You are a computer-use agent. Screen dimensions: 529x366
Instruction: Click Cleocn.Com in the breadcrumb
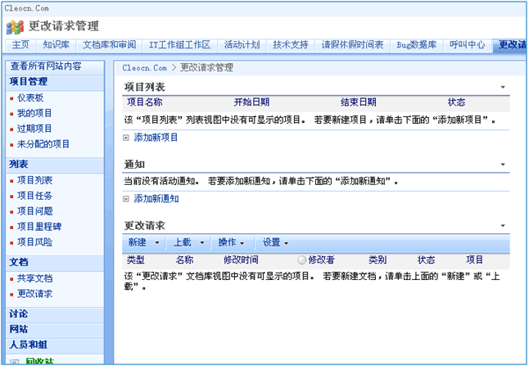click(x=145, y=67)
